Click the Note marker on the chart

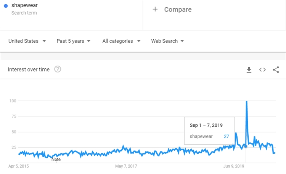[x=56, y=159]
